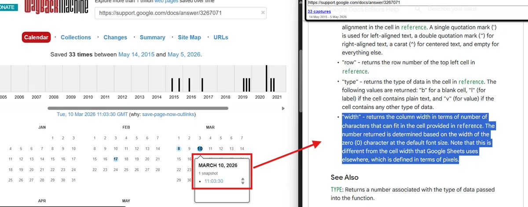The width and height of the screenshot is (528, 207).
Task: Select the highlighted March 8 calendar day
Action: tap(179, 149)
